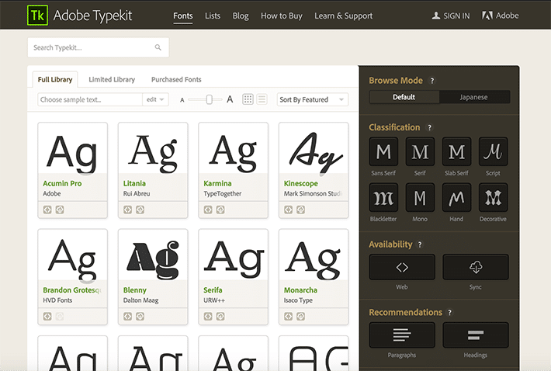Click sync icon on Acumin Pro card
551x371 pixels.
point(60,210)
